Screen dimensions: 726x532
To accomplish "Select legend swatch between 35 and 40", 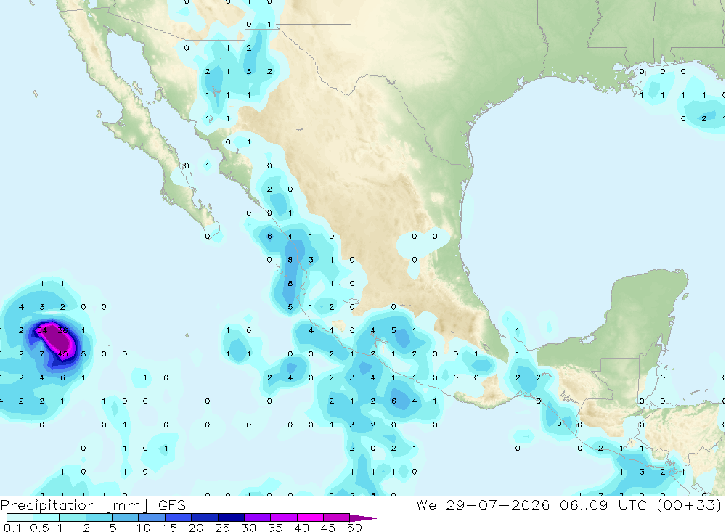I will tap(284, 517).
